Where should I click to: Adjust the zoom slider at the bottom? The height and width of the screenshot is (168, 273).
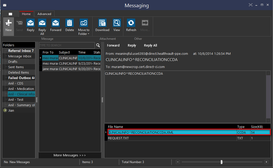[x=222, y=162]
